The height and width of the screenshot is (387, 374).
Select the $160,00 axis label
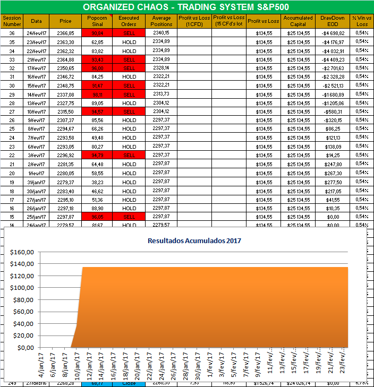tap(22, 252)
